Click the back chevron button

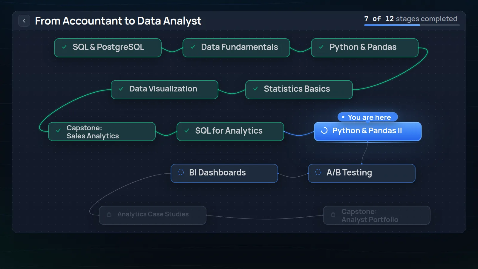coord(24,21)
